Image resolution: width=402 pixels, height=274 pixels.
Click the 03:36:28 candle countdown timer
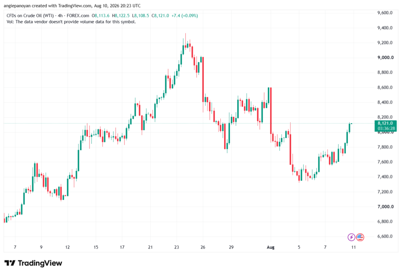click(386, 128)
